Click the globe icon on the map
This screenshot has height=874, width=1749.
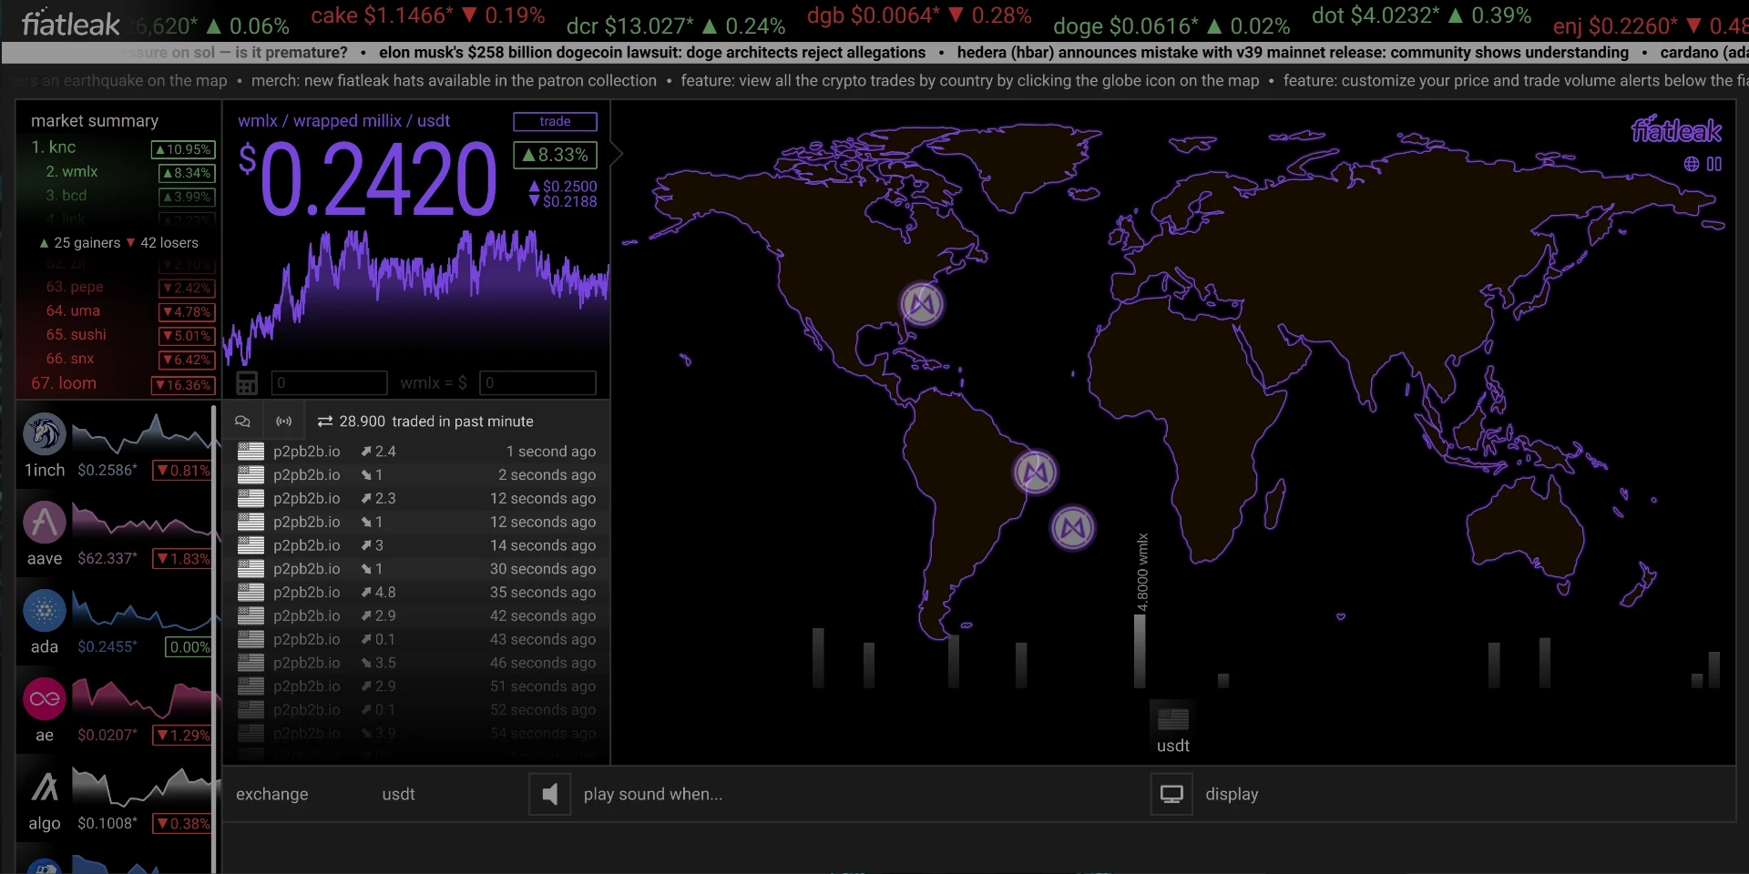coord(1692,164)
